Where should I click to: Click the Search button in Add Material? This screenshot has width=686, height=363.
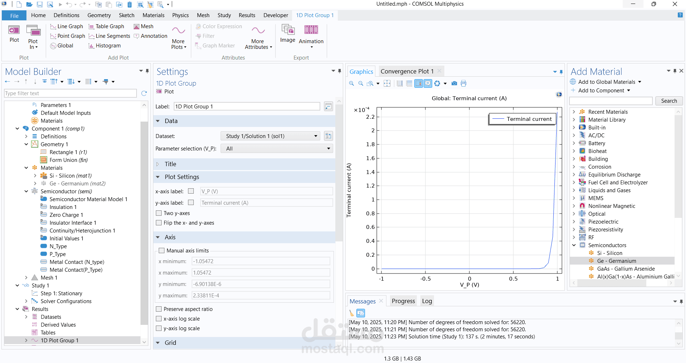click(668, 101)
